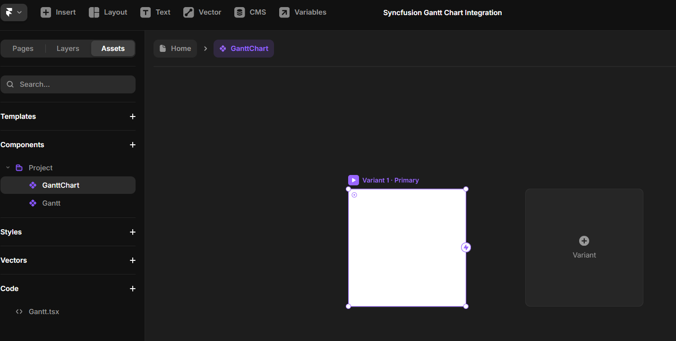Open the CMS panel
The image size is (676, 341).
(x=250, y=12)
